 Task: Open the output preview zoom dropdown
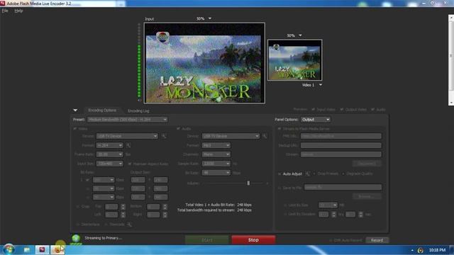300,35
